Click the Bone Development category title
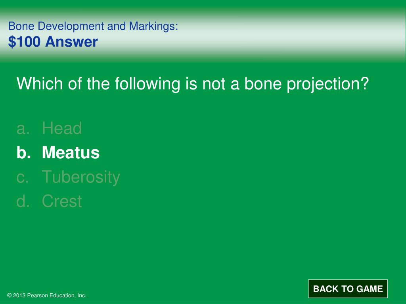The width and height of the screenshot is (406, 304). click(56, 27)
